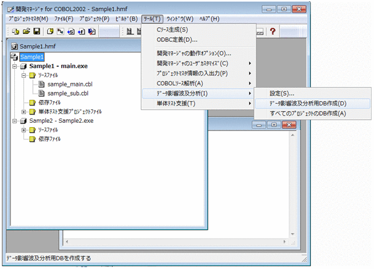
Task: Click the cube icon of Sample1 - main.exe
Action: click(x=23, y=66)
